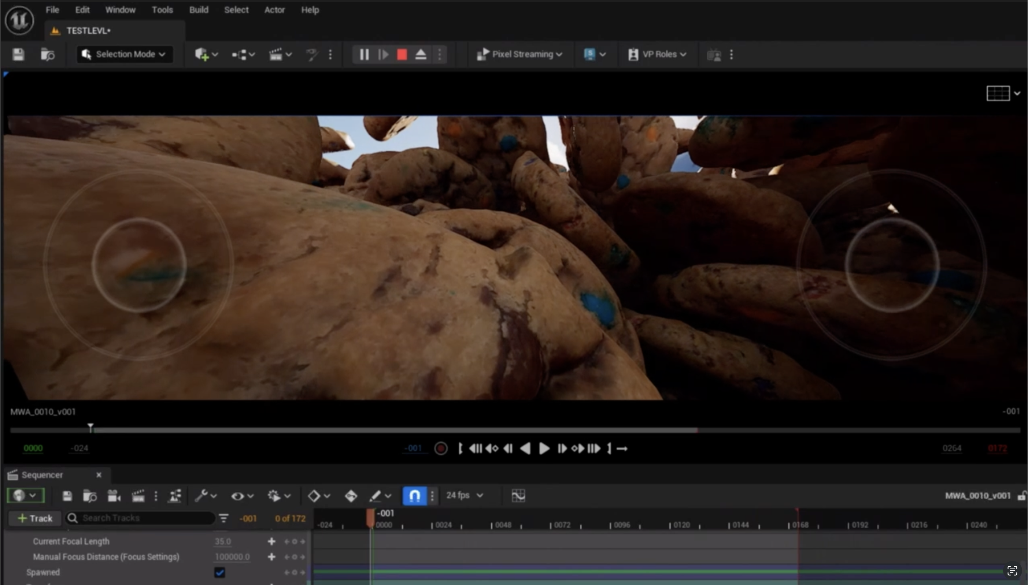Click the Sequencer camera icon
The image size is (1028, 585).
click(x=114, y=496)
